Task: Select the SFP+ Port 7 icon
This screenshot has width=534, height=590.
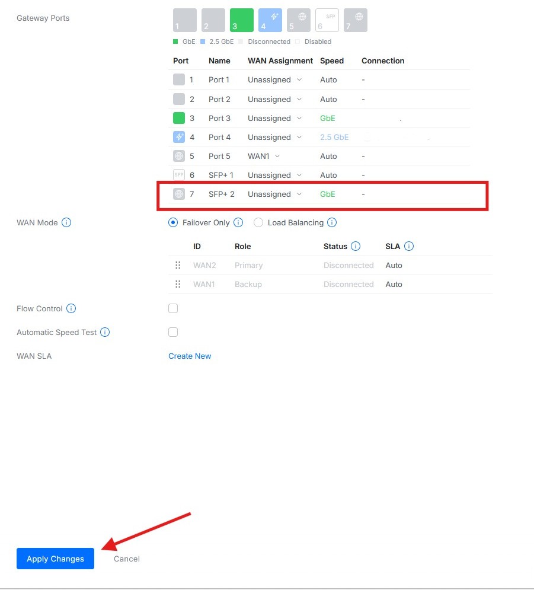Action: [x=355, y=20]
